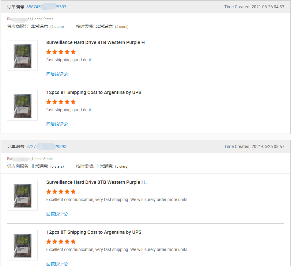The width and height of the screenshot is (291, 266).
Task: Click Surveillance Hard Drive thumbnail in the 04:33 order
Action: 22,55
